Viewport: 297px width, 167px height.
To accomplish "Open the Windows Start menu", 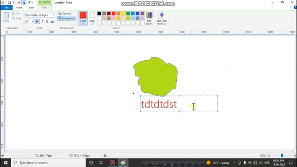I will pyautogui.click(x=6, y=163).
